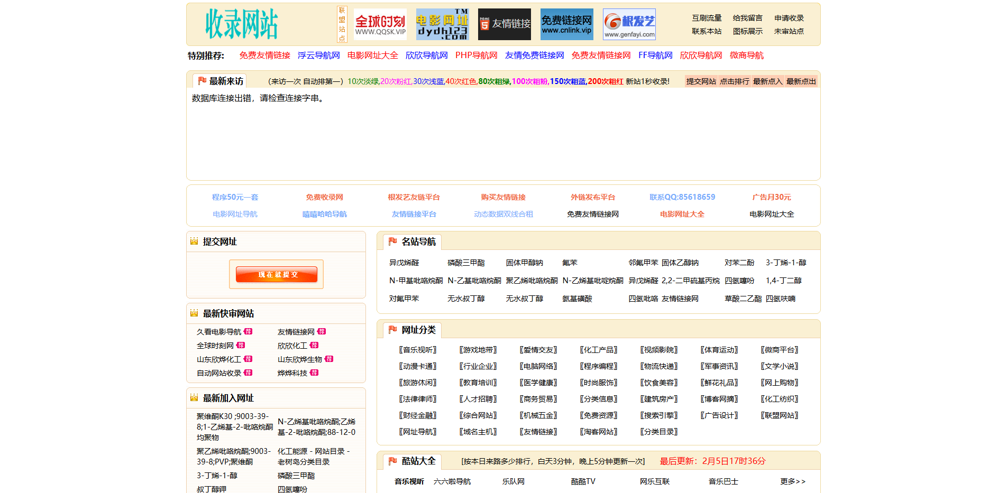The width and height of the screenshot is (1007, 493).
Task: Click the flag icon beside 酷站大全
Action: [x=392, y=461]
